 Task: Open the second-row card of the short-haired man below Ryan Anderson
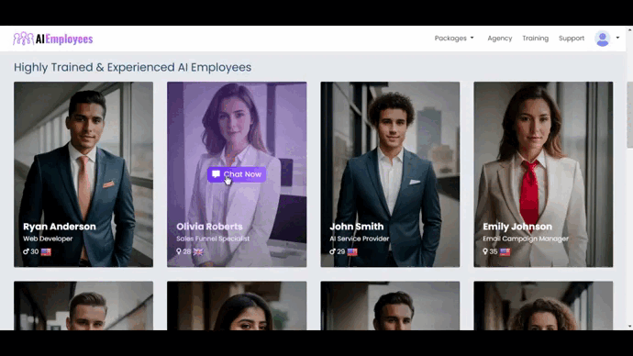(x=83, y=306)
